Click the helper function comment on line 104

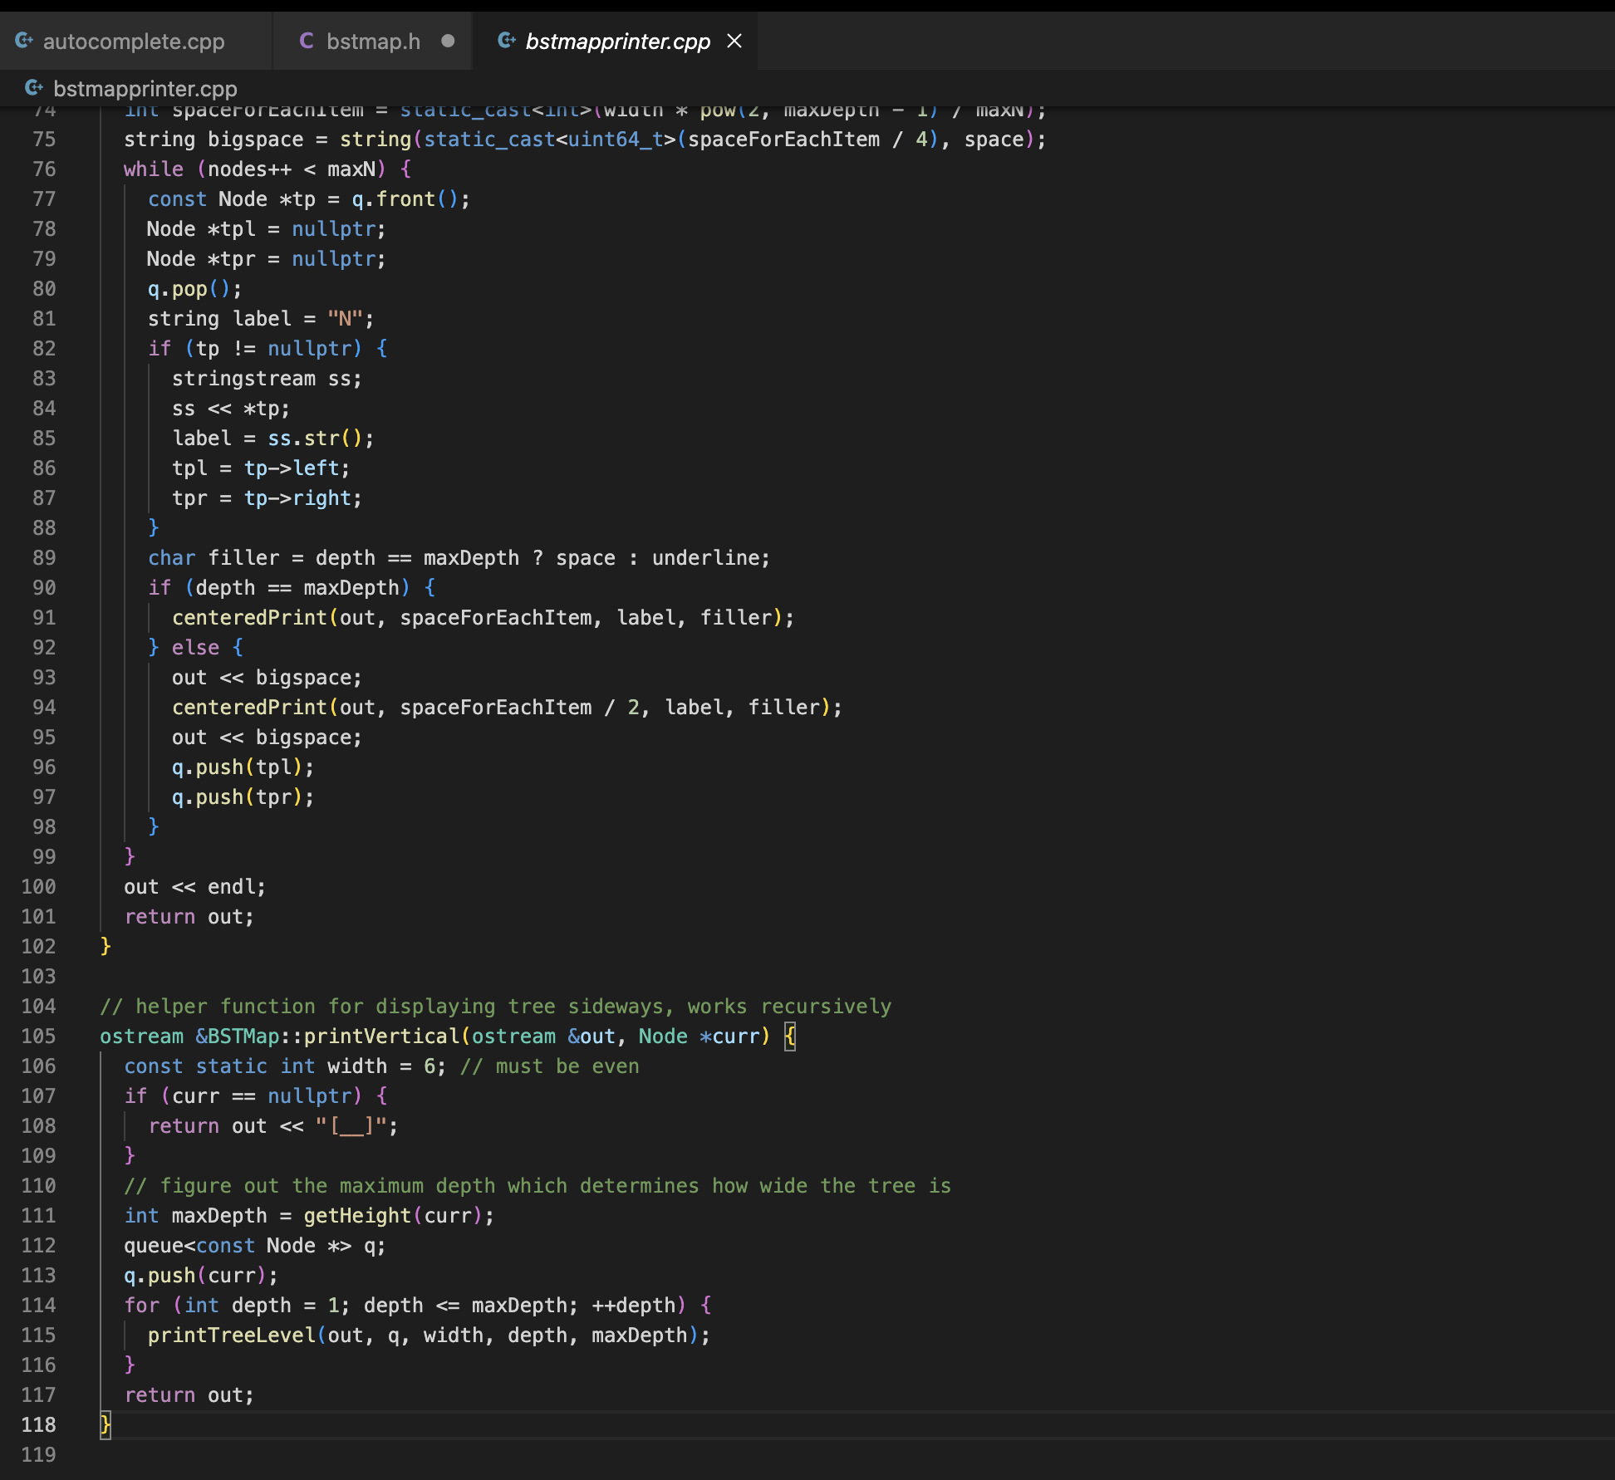pyautogui.click(x=495, y=1006)
